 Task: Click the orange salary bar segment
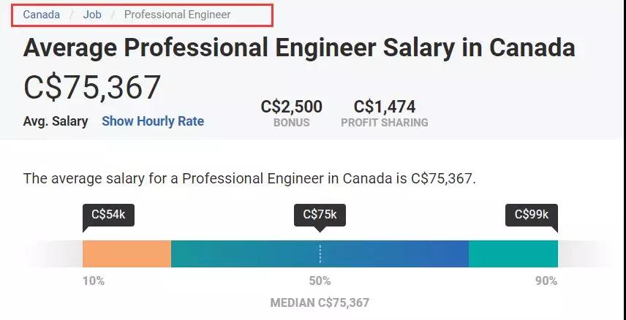(x=127, y=254)
